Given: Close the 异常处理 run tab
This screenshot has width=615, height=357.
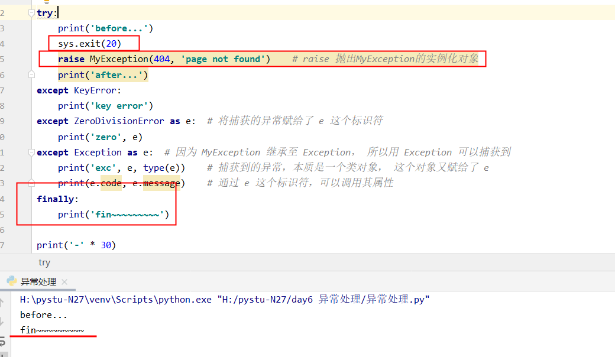Looking at the screenshot, I should click(64, 282).
